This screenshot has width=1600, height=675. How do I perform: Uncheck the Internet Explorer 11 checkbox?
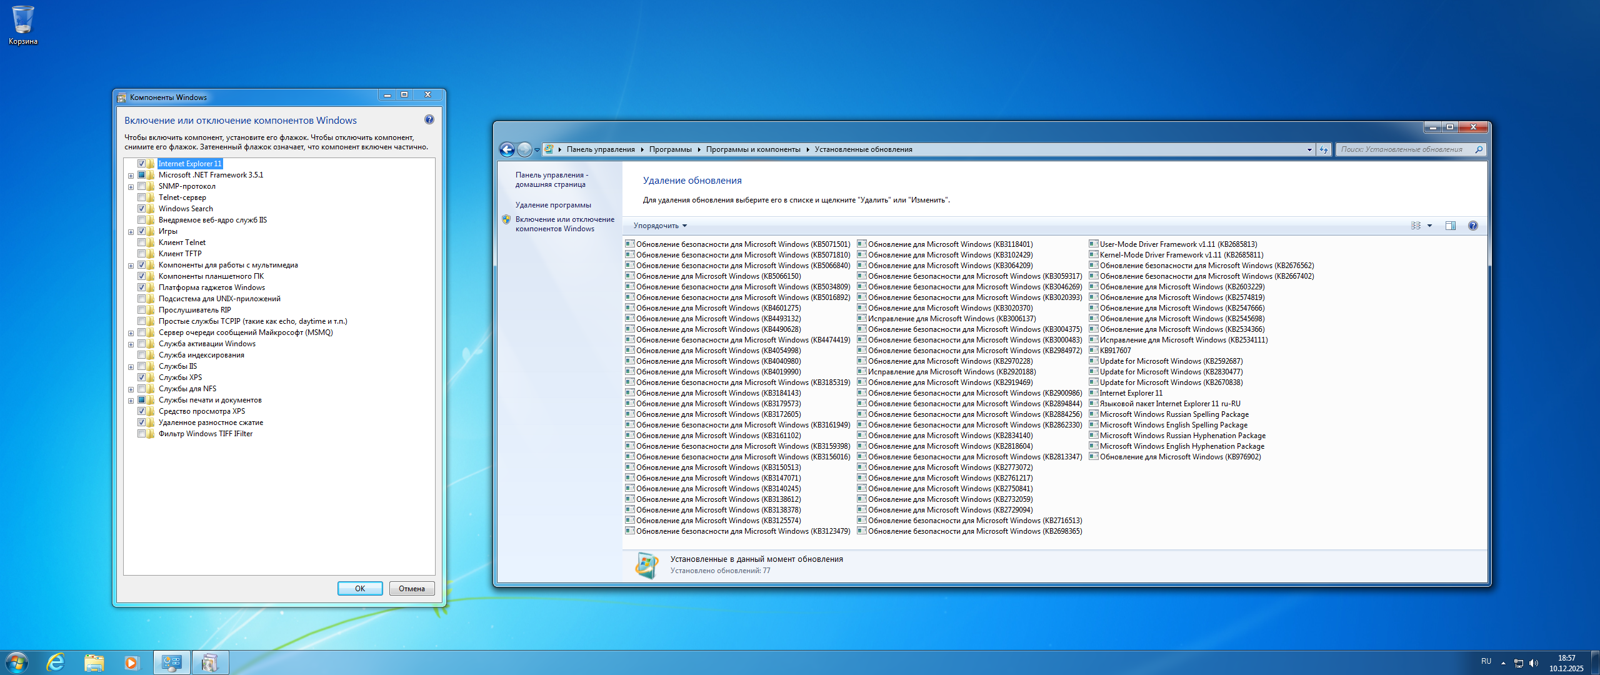(x=142, y=164)
